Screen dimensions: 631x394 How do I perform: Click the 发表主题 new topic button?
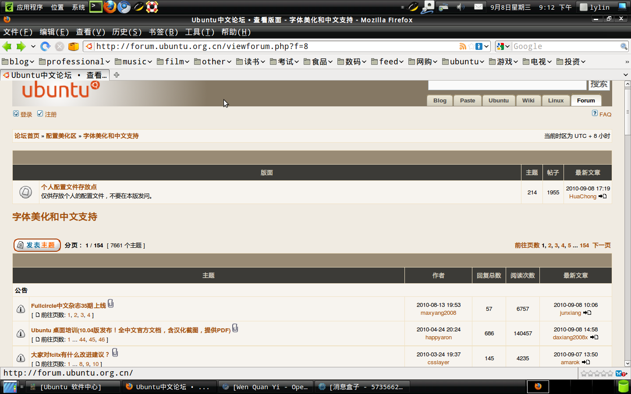tap(37, 245)
